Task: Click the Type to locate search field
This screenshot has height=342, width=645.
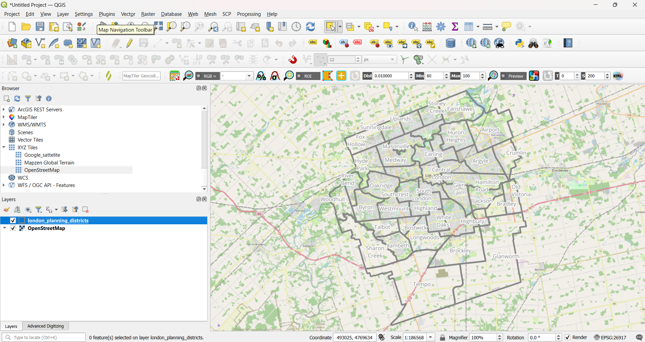Action: [44, 337]
